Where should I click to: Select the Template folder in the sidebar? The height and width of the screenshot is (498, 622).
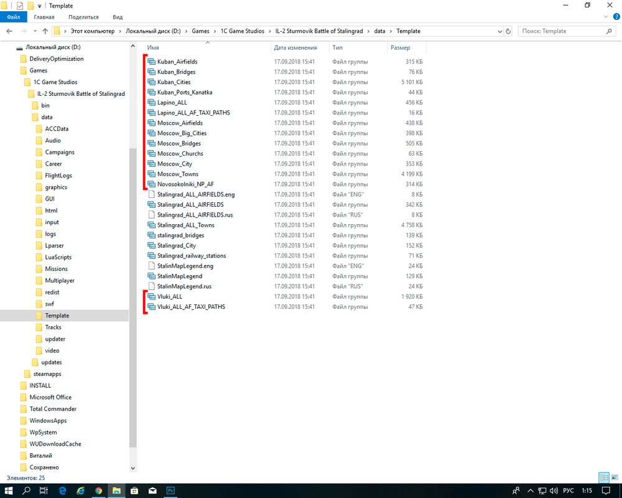pyautogui.click(x=56, y=315)
